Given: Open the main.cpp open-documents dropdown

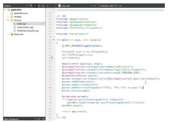Looking at the screenshot, I should 91,6.
